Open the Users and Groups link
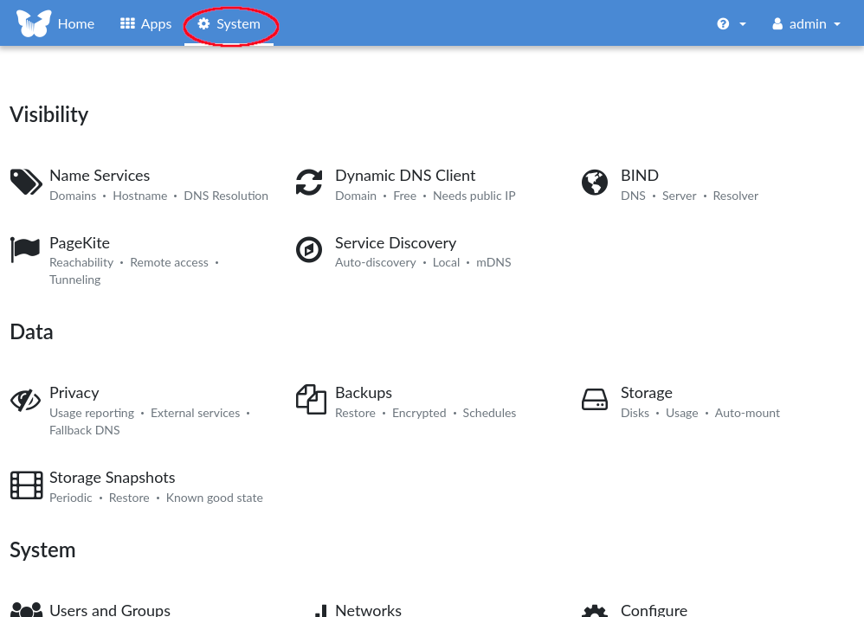This screenshot has width=864, height=617. [110, 610]
